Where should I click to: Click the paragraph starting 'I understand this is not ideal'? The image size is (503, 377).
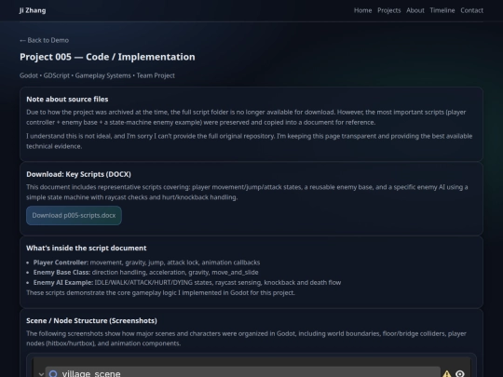(x=250, y=141)
